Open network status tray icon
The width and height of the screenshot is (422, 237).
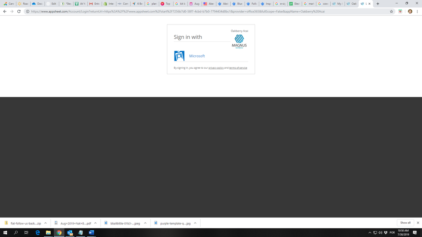(375, 233)
